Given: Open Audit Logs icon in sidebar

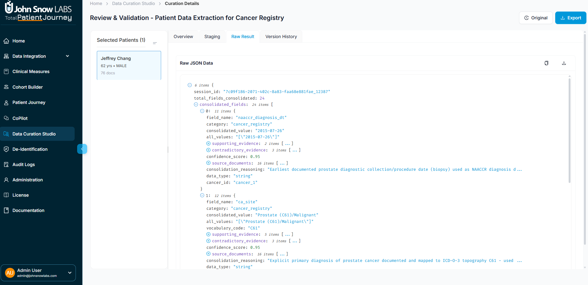Looking at the screenshot, I should pyautogui.click(x=6, y=165).
